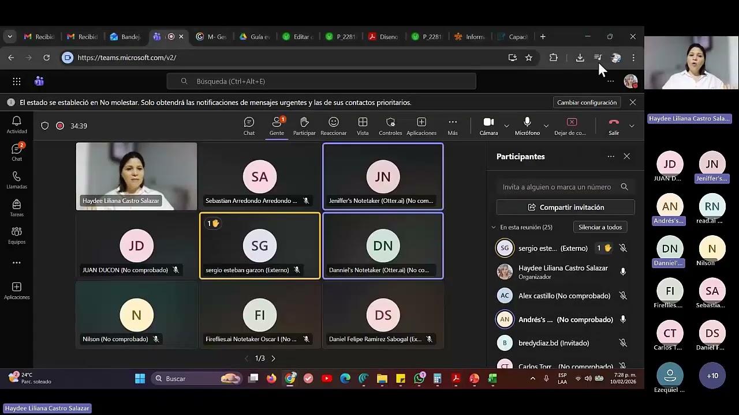The height and width of the screenshot is (415, 739).
Task: Click the invite someone input field
Action: click(x=565, y=187)
